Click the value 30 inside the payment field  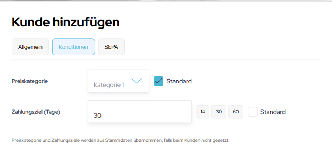(x=98, y=115)
